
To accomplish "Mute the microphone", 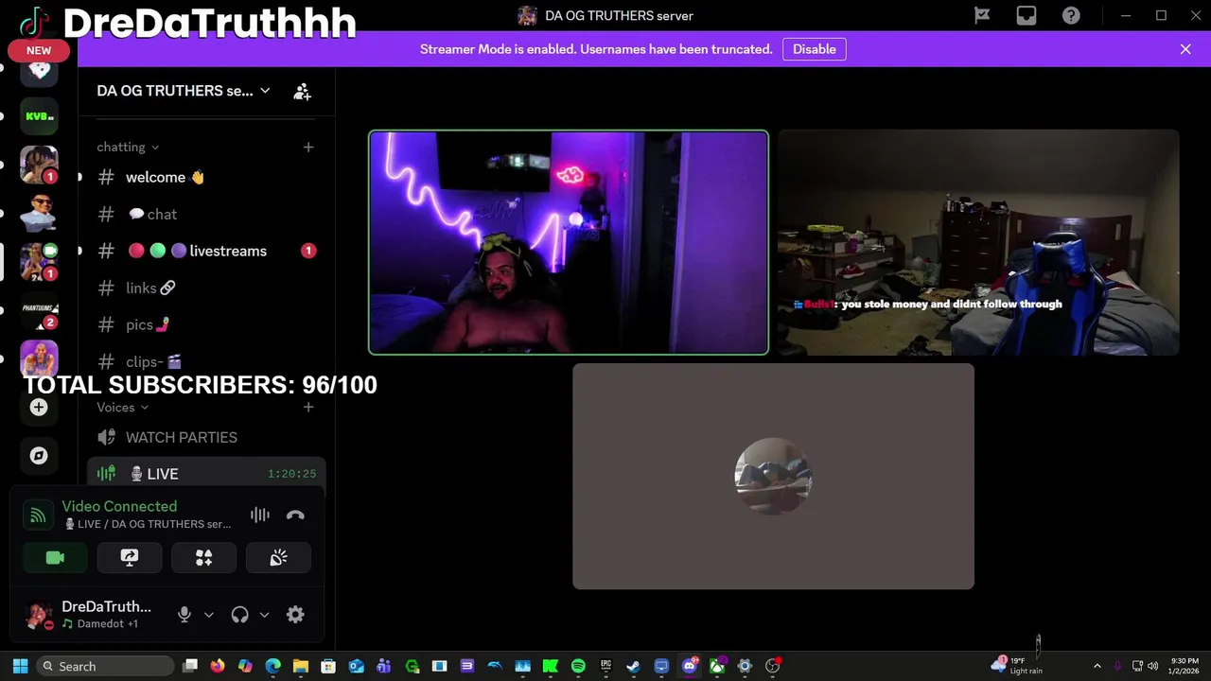I will point(184,615).
